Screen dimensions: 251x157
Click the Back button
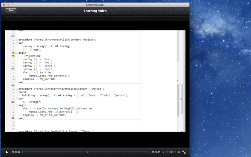click(11, 10)
